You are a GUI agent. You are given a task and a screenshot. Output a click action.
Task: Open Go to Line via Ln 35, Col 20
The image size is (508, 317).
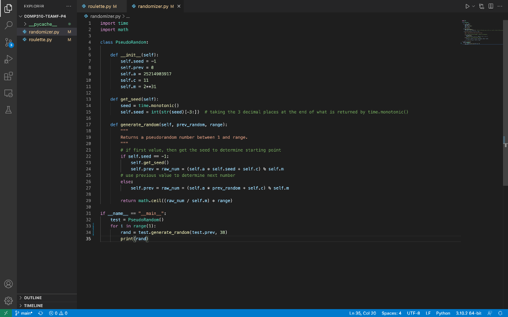click(x=363, y=313)
